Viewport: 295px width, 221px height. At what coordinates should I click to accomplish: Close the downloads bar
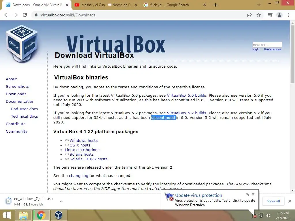tap(290, 201)
